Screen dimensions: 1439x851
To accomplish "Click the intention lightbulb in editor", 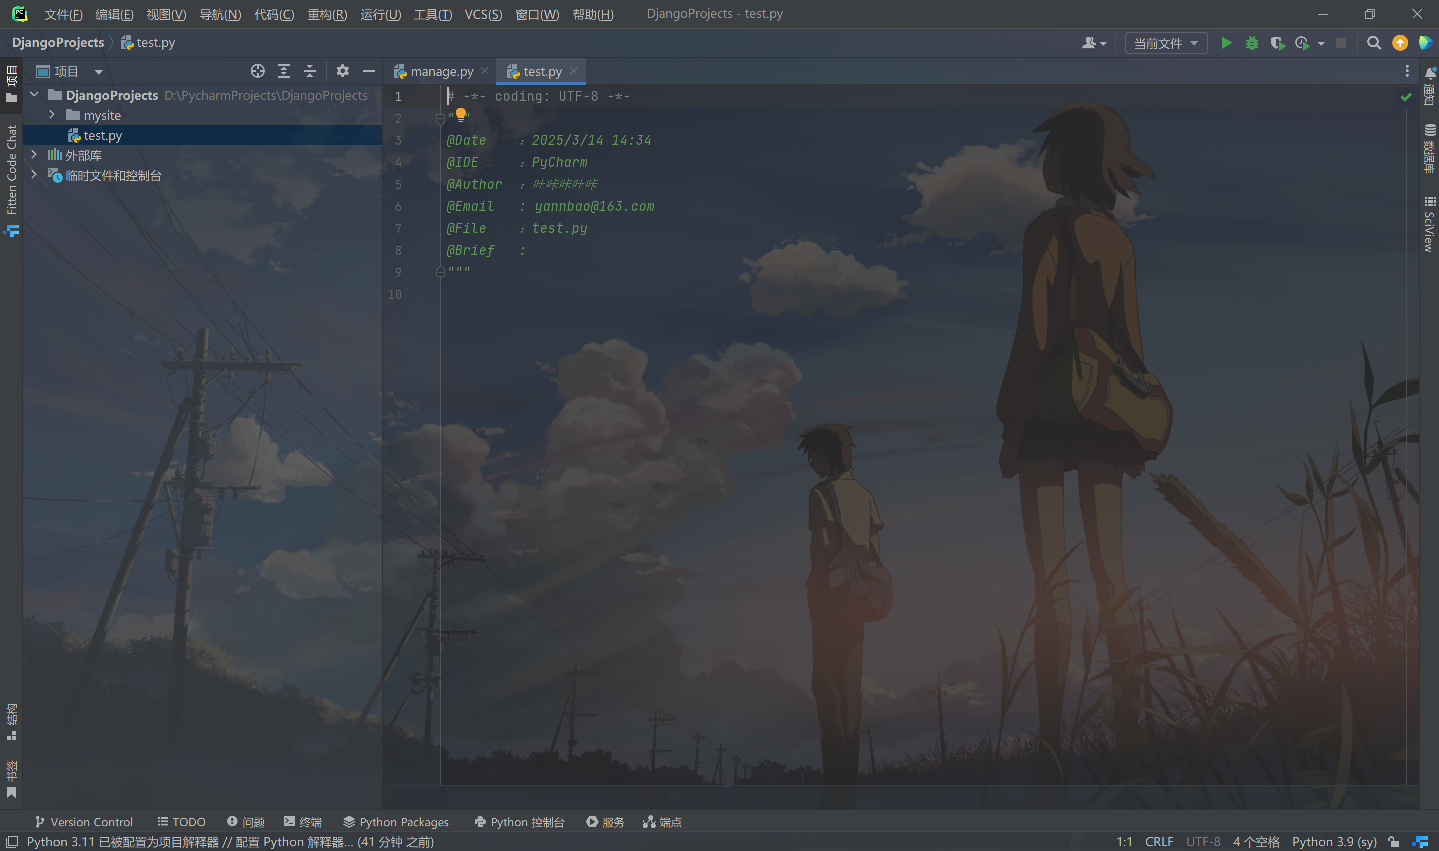I will [x=460, y=114].
